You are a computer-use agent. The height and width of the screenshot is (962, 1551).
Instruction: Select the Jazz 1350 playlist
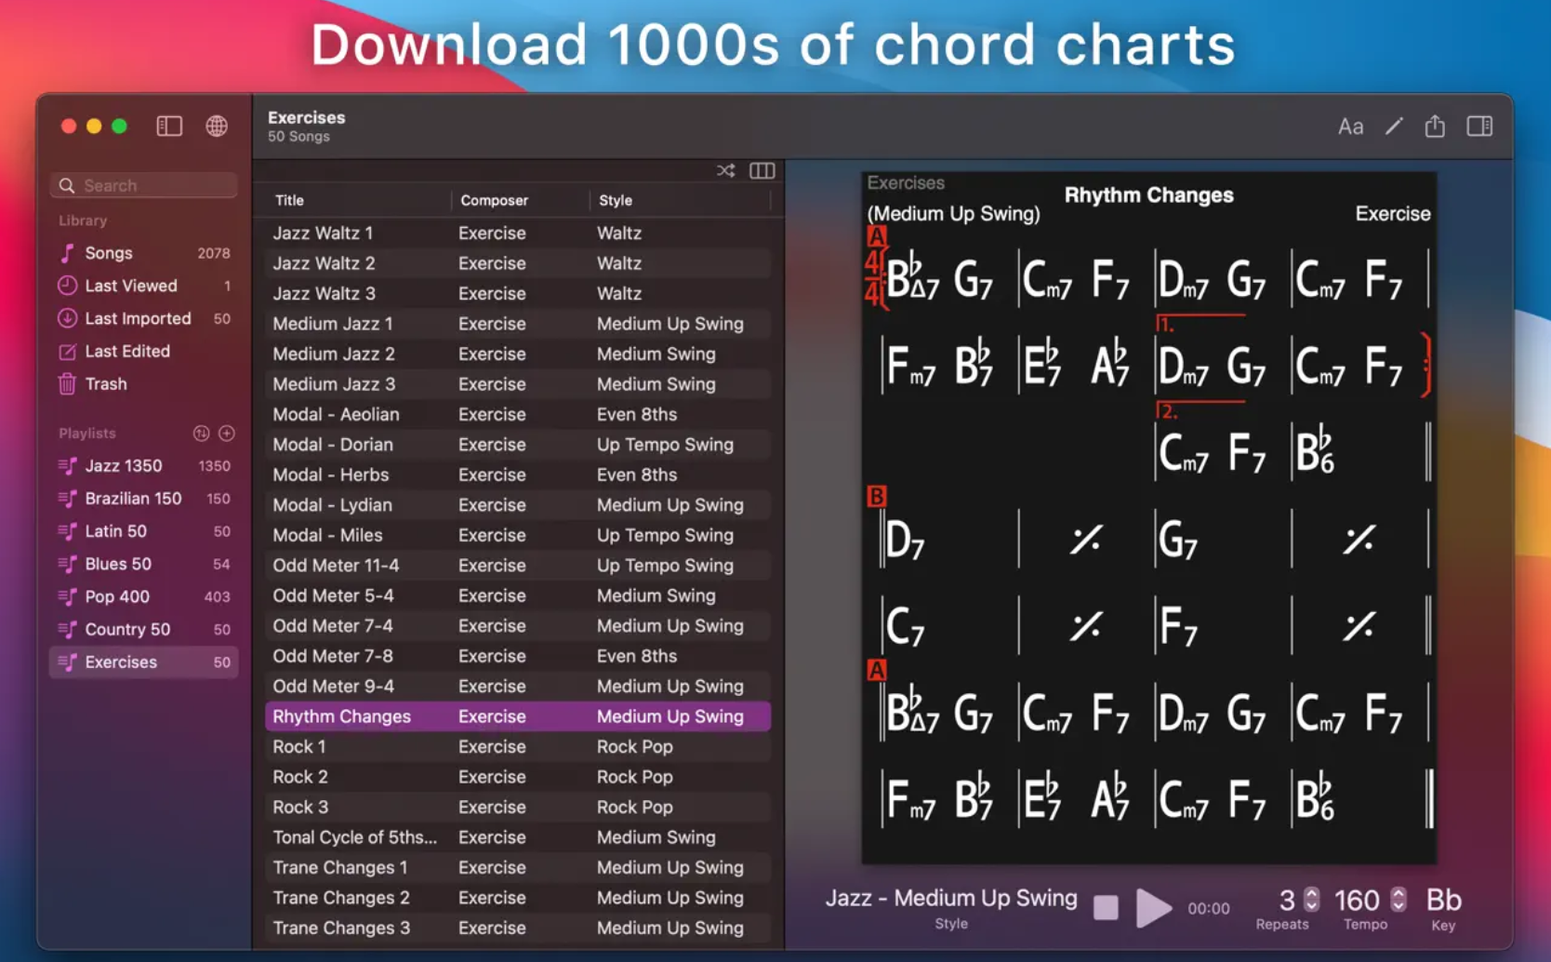[x=144, y=465]
